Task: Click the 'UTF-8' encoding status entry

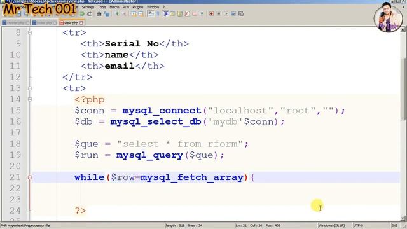Action: tap(358, 225)
